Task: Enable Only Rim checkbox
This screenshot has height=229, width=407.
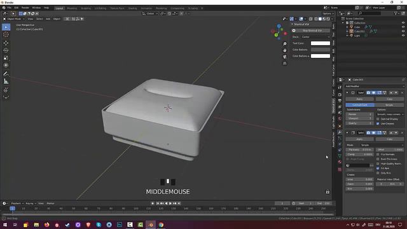Action: pos(378,173)
